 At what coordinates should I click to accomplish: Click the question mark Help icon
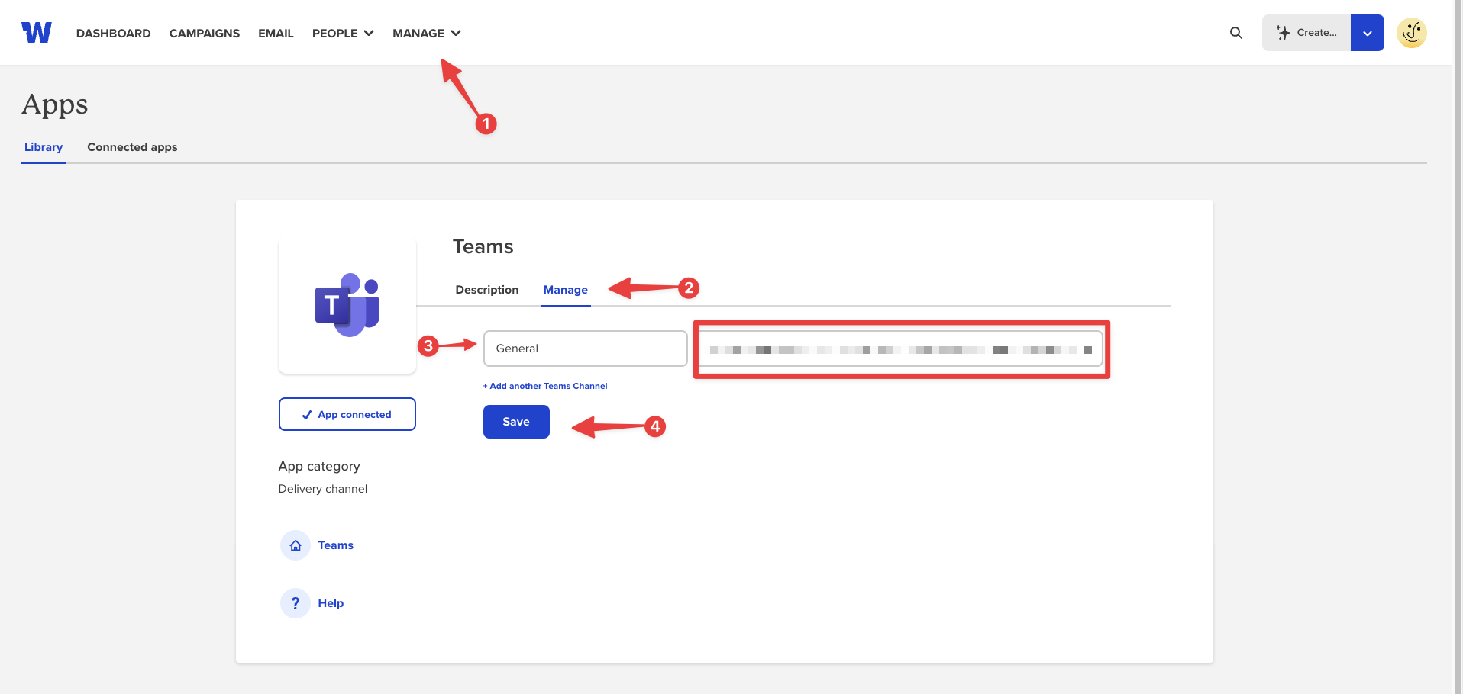(296, 603)
